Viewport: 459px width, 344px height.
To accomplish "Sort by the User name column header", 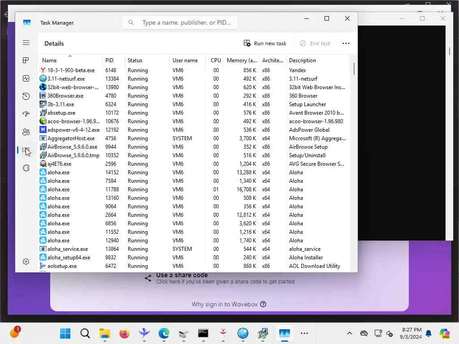I will click(187, 60).
